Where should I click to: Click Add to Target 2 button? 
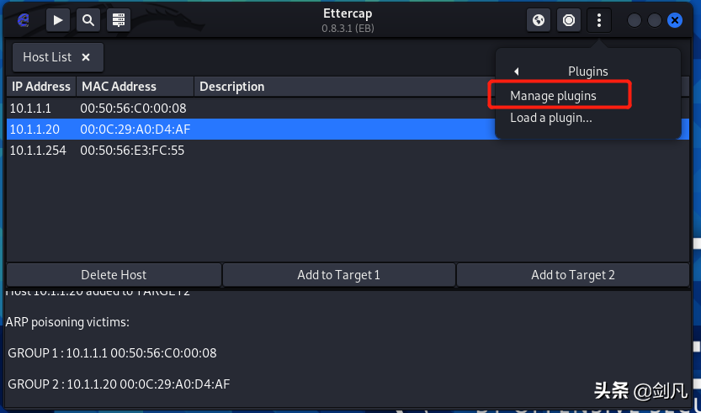pos(573,275)
